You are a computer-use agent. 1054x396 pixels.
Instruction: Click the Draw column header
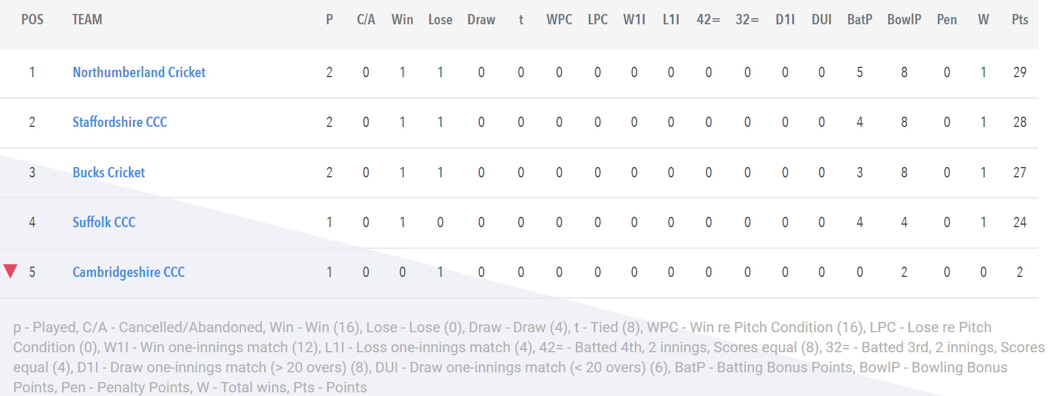click(481, 19)
